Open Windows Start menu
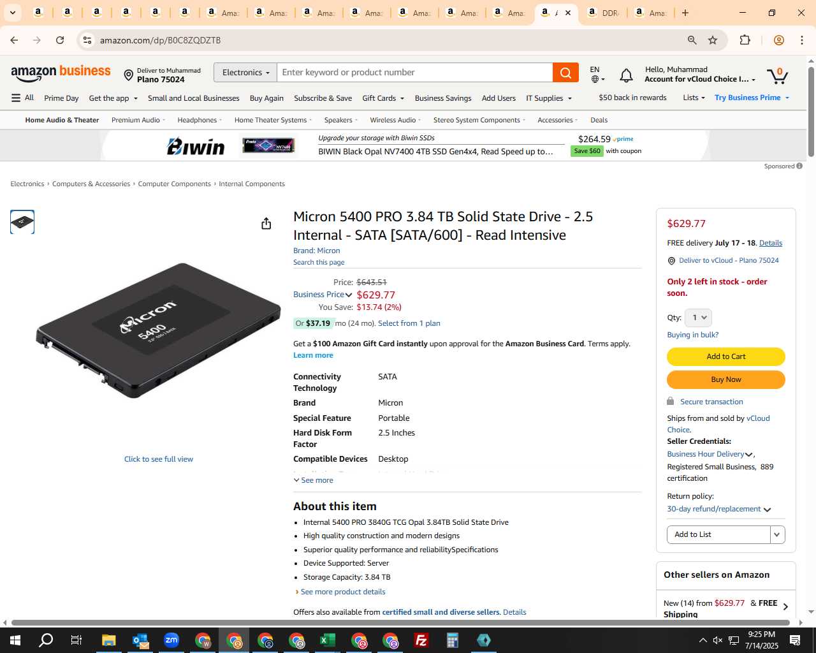The width and height of the screenshot is (816, 653). point(15,640)
